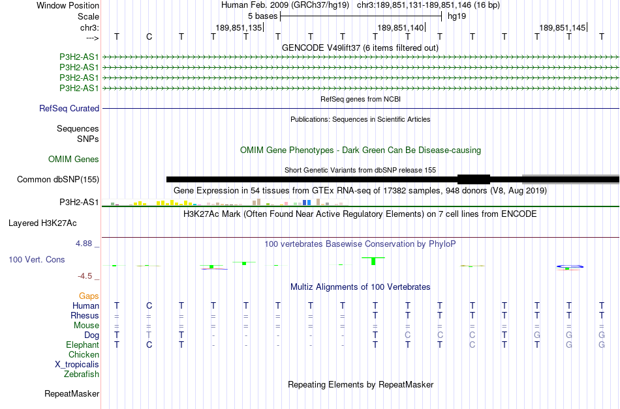The width and height of the screenshot is (620, 409).
Task: Click the -4.5 conservation lower limit value
Action: click(85, 276)
